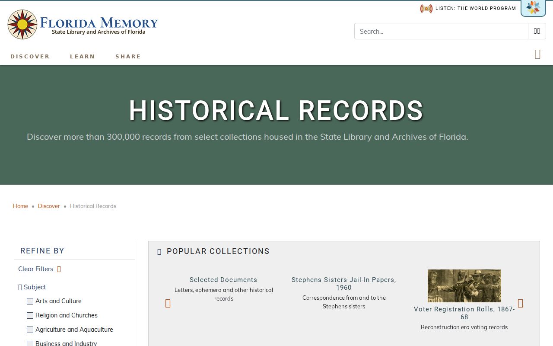Collapse the Popular Collections panel icon
This screenshot has height=346, width=553.
(x=159, y=252)
